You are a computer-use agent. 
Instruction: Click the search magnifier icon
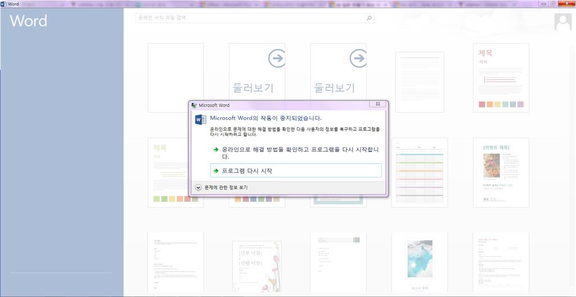(369, 17)
